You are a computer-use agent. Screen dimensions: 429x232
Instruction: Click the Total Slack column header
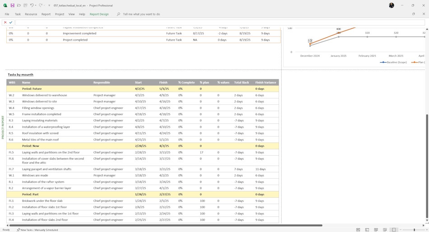pyautogui.click(x=241, y=82)
